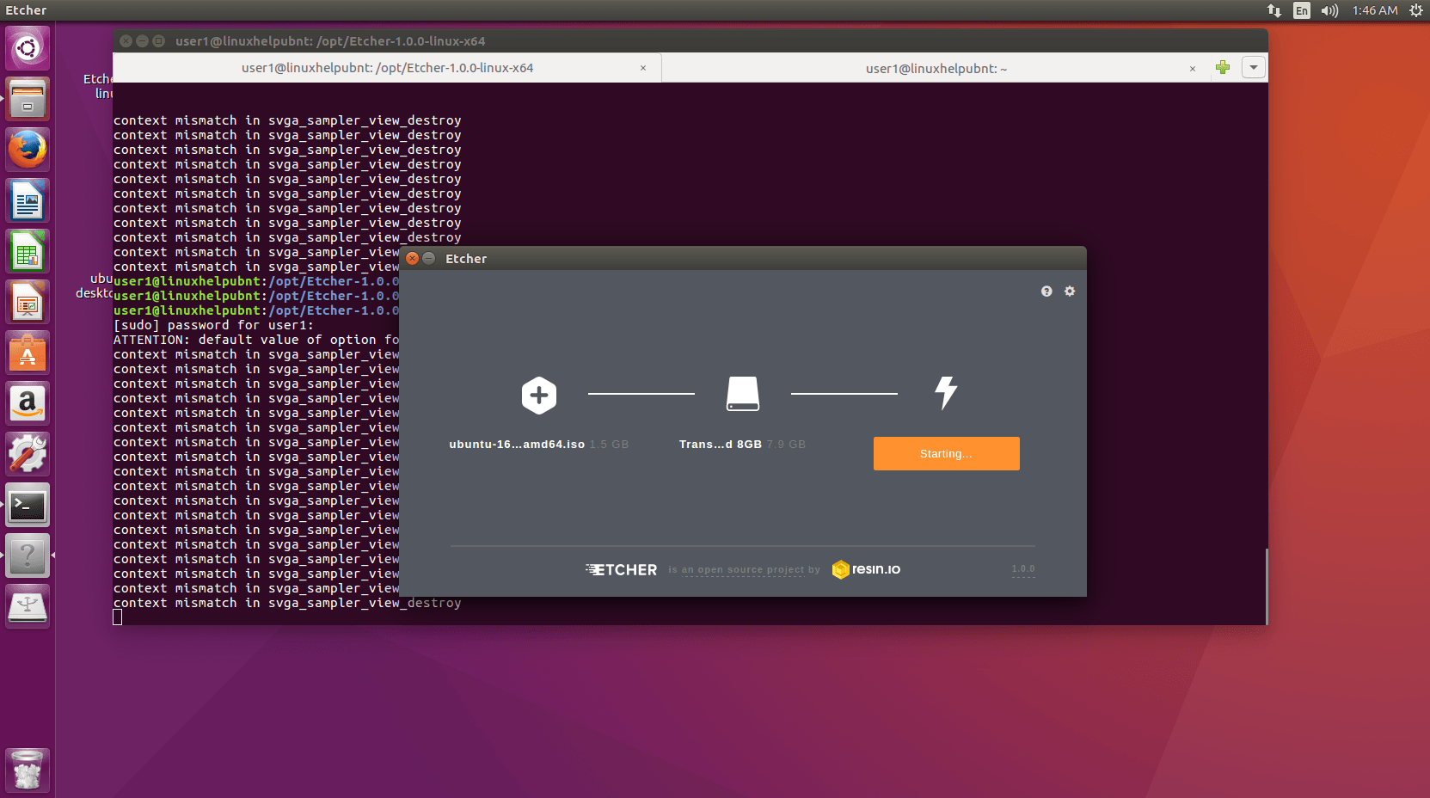Click the 1:46 AM clock

tap(1375, 10)
